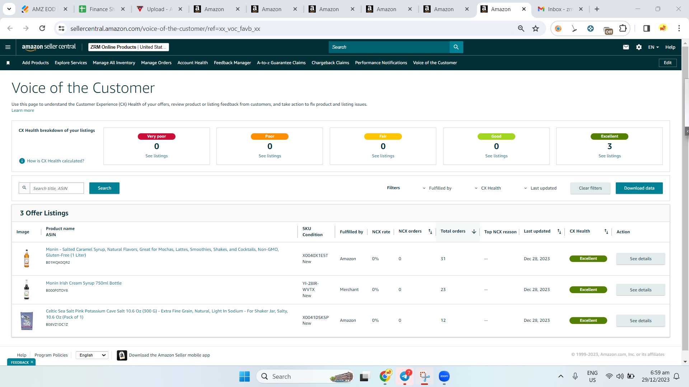Open a new browser tab
689x387 pixels.
point(597,9)
